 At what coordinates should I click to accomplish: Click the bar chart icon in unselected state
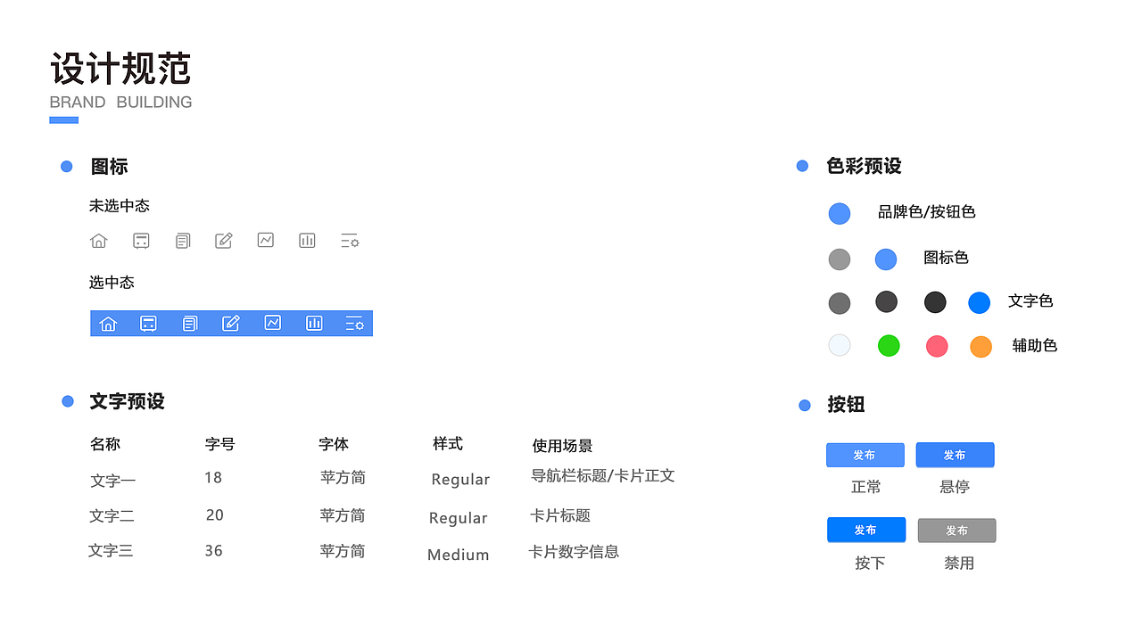coord(307,240)
